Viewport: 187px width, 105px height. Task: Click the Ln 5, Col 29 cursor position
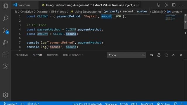pos(87,104)
